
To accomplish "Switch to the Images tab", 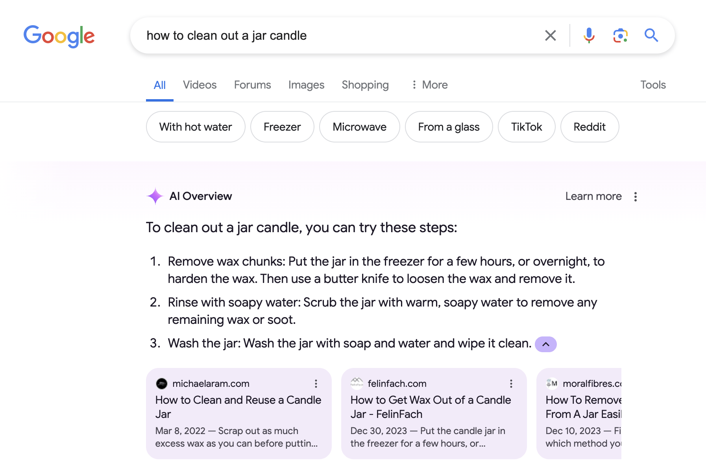I will click(306, 85).
